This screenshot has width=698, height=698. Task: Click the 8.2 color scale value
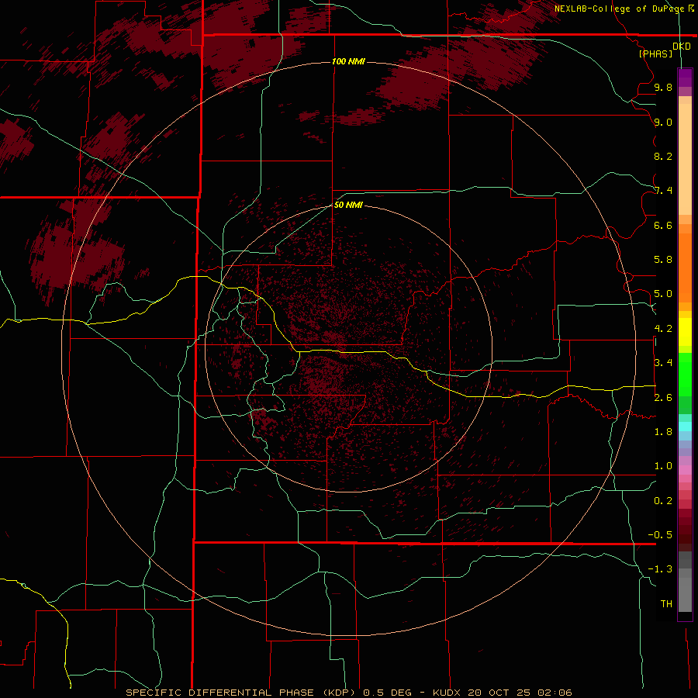click(x=663, y=156)
